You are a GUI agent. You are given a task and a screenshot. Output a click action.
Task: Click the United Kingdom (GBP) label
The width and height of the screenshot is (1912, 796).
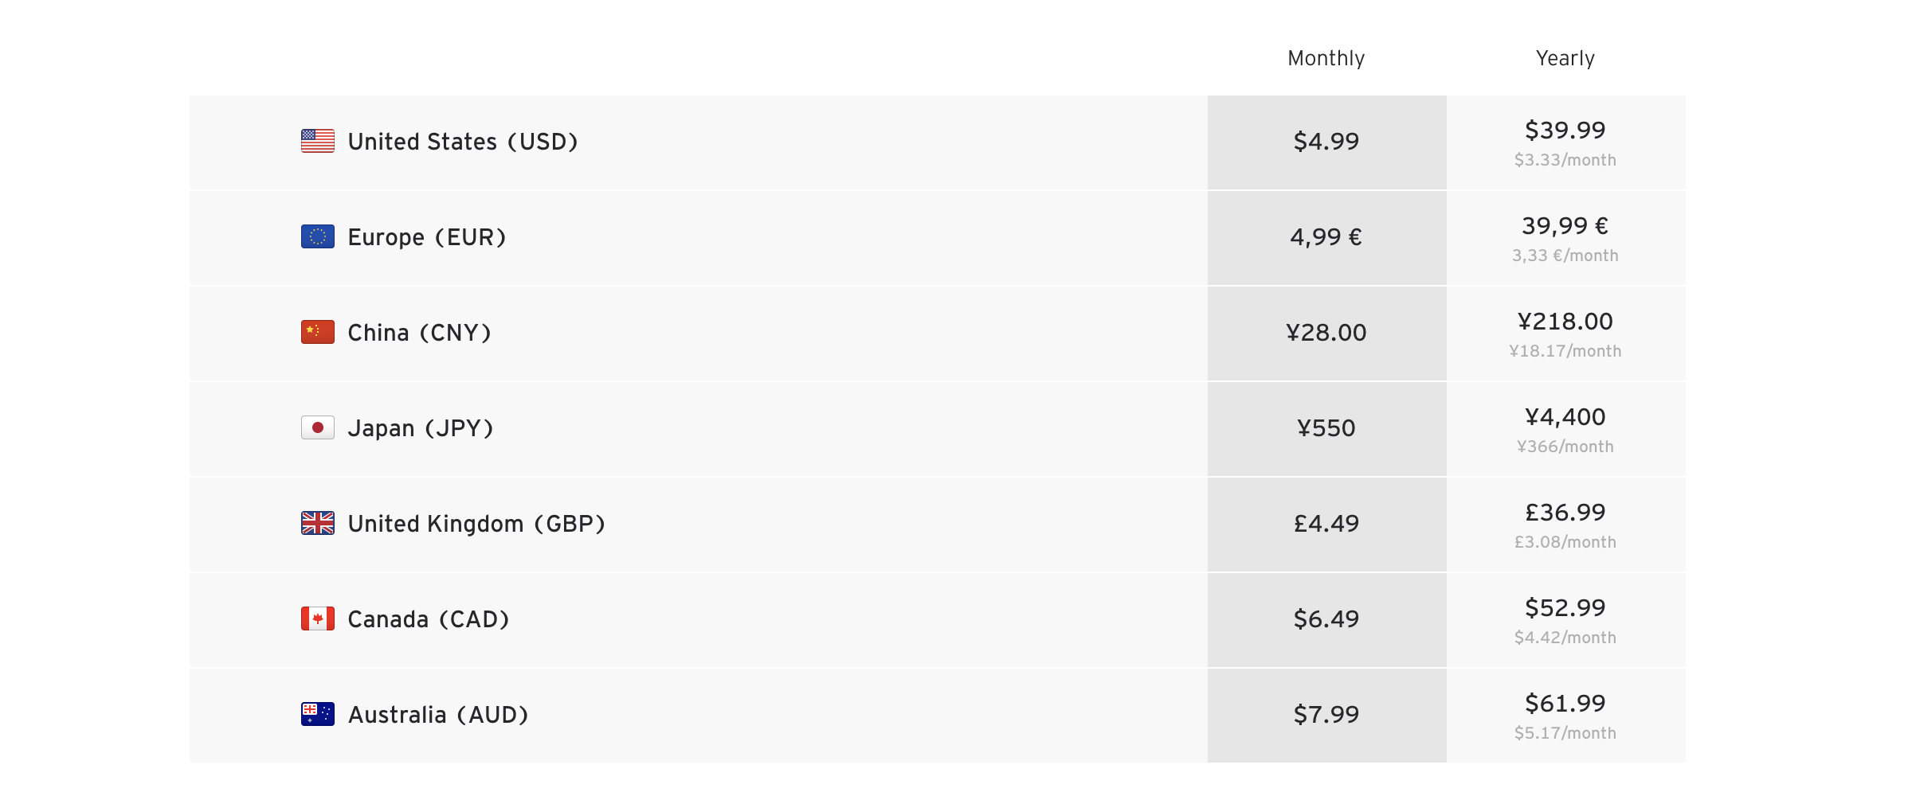pyautogui.click(x=476, y=524)
